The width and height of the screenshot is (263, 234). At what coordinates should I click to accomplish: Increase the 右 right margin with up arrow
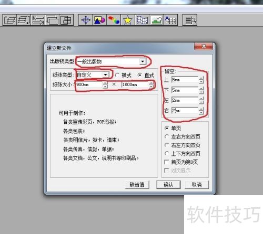point(201,109)
